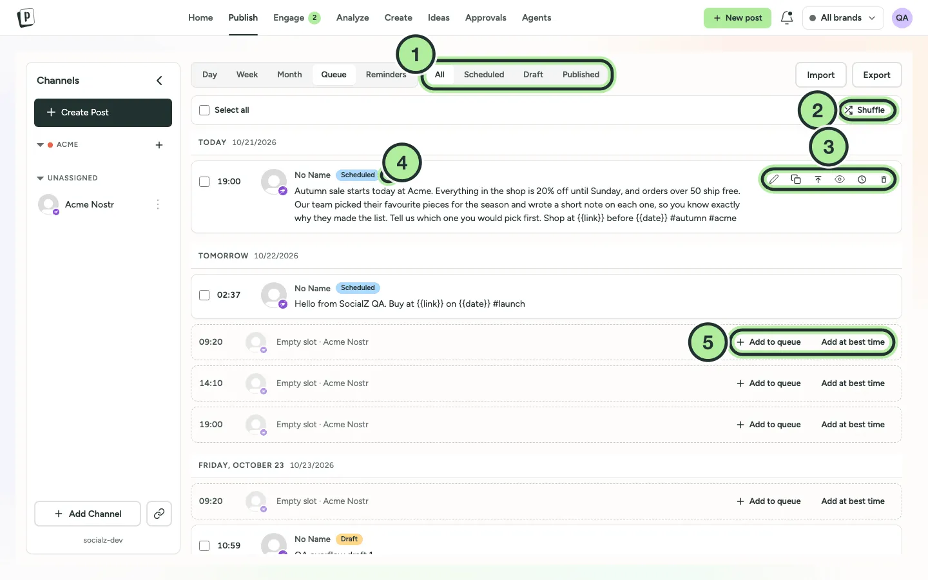Click the Add Channel button
Viewport: 928px width, 580px height.
point(88,514)
